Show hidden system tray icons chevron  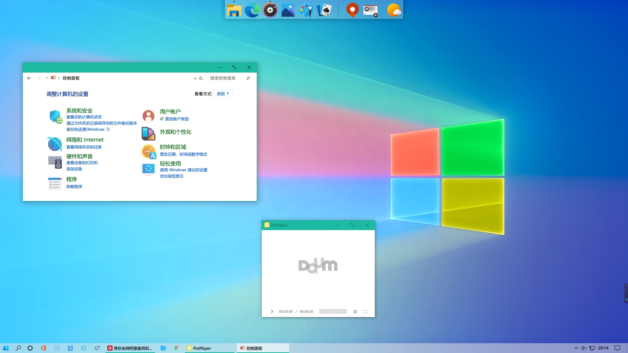(576, 348)
